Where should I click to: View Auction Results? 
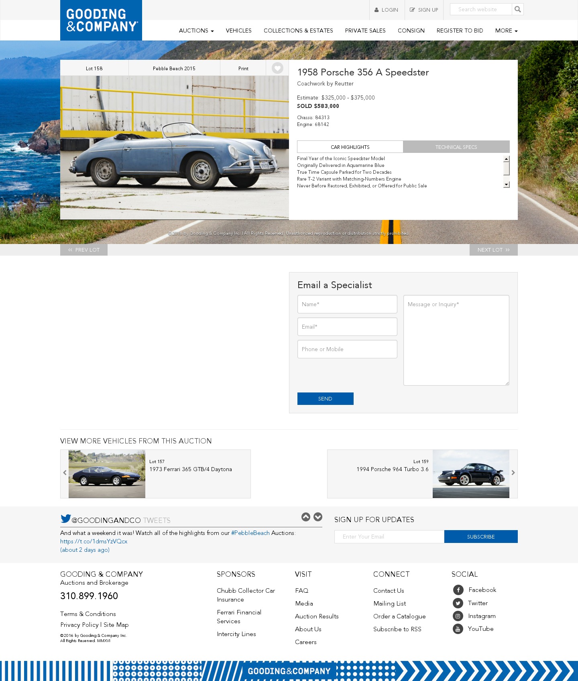[317, 616]
